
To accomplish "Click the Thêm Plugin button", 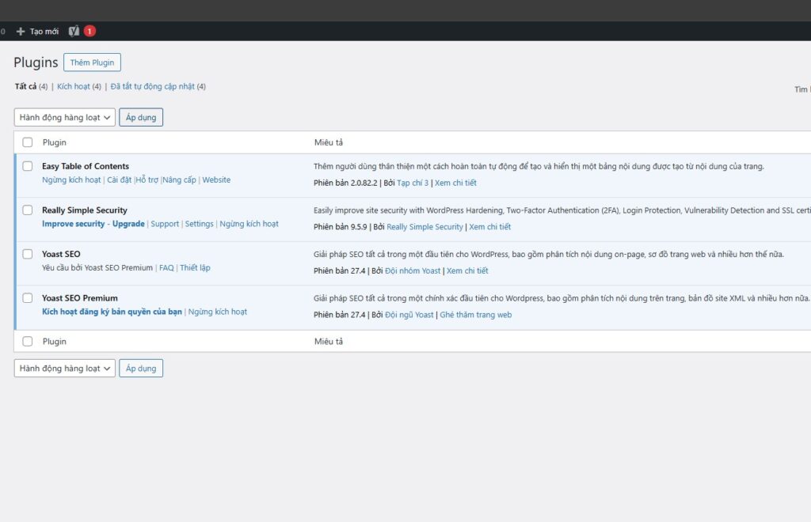I will (x=92, y=62).
